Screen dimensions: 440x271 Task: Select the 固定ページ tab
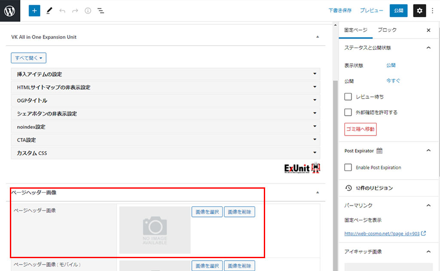356,30
